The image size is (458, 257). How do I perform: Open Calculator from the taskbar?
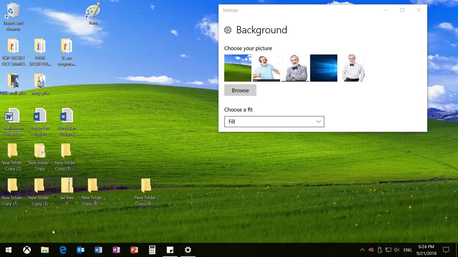tap(152, 250)
